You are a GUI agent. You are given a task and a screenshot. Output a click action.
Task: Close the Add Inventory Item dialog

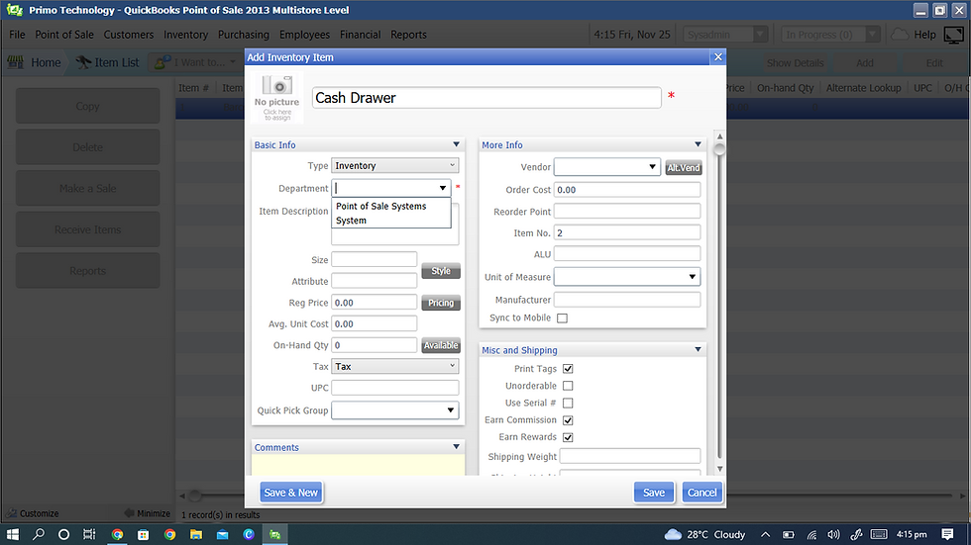(717, 56)
